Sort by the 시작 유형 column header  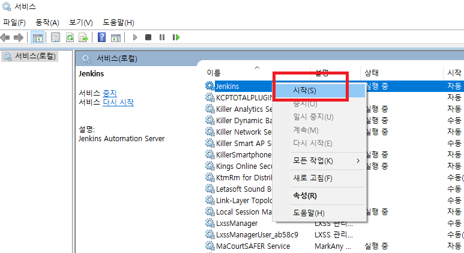[454, 73]
